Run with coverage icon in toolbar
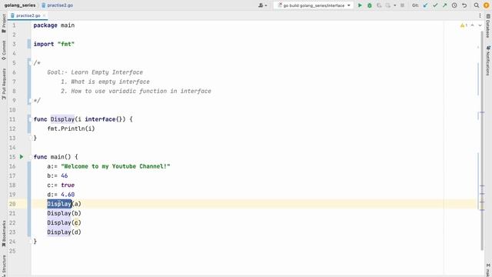Image resolution: width=492 pixels, height=277 pixels. pos(379,5)
